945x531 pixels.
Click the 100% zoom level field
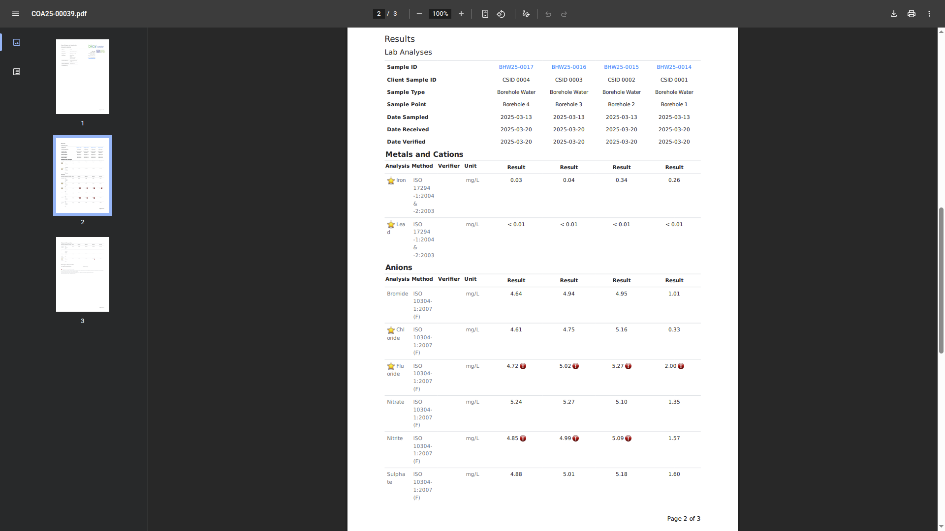[440, 14]
